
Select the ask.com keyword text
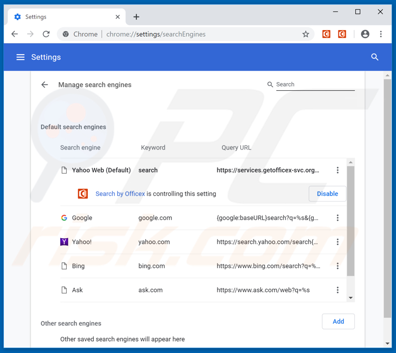(150, 290)
